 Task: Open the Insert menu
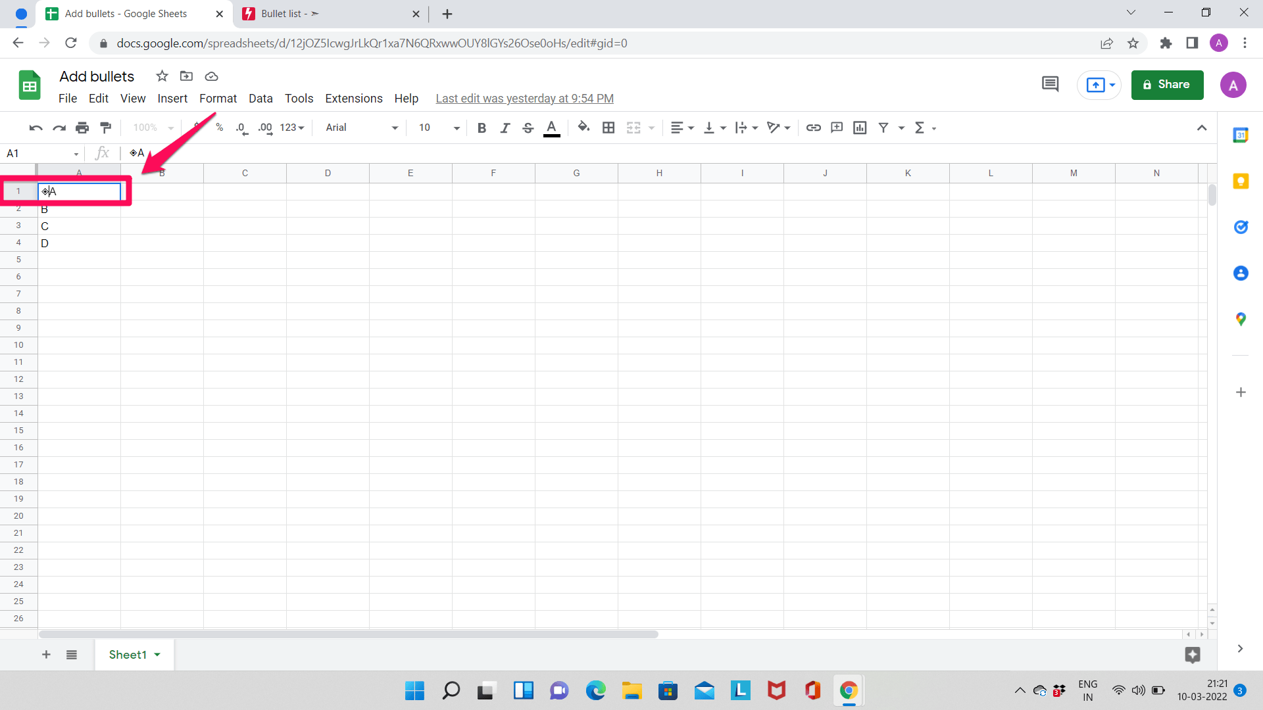[171, 98]
